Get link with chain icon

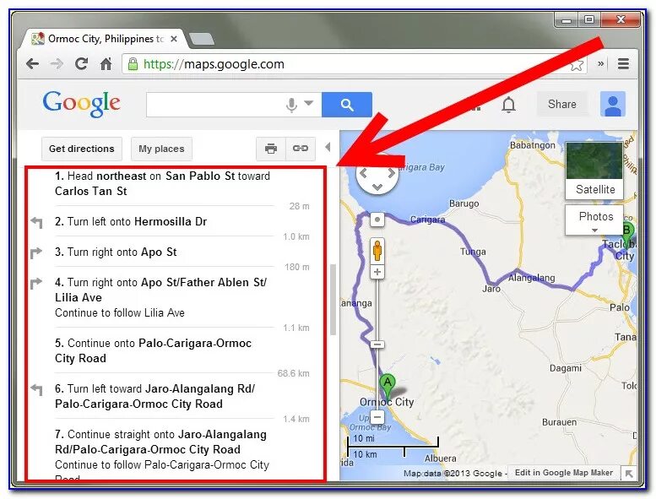tap(301, 149)
